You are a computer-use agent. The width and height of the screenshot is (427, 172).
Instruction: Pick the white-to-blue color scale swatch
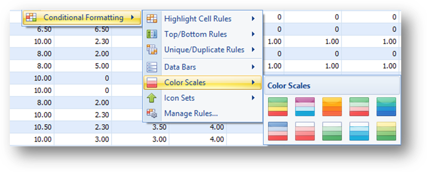coord(359,131)
